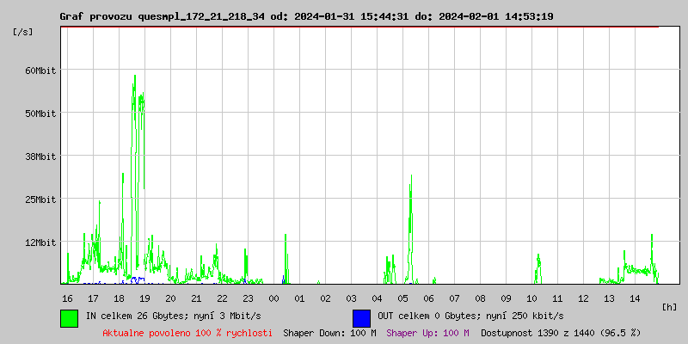Click the graph title 'Graf provozu quesmpl_172_21_218_34'
Screen dimensions: 688x344
pyautogui.click(x=163, y=16)
